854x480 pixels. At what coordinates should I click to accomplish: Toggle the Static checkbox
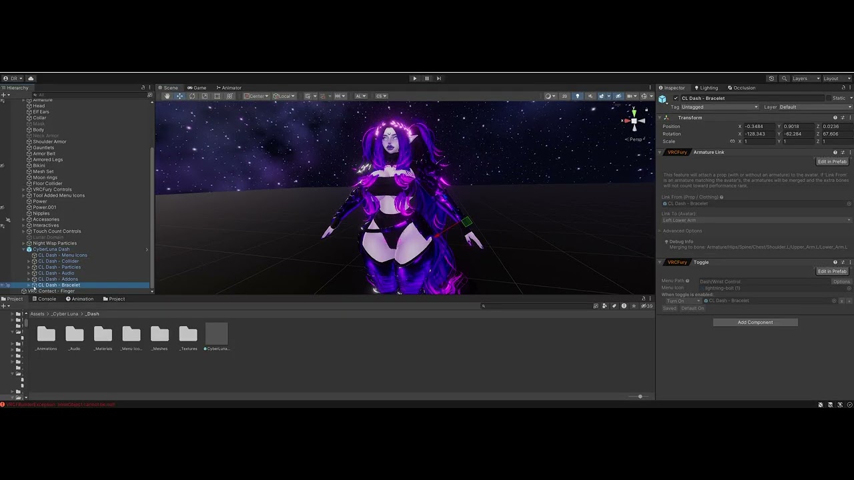[829, 98]
